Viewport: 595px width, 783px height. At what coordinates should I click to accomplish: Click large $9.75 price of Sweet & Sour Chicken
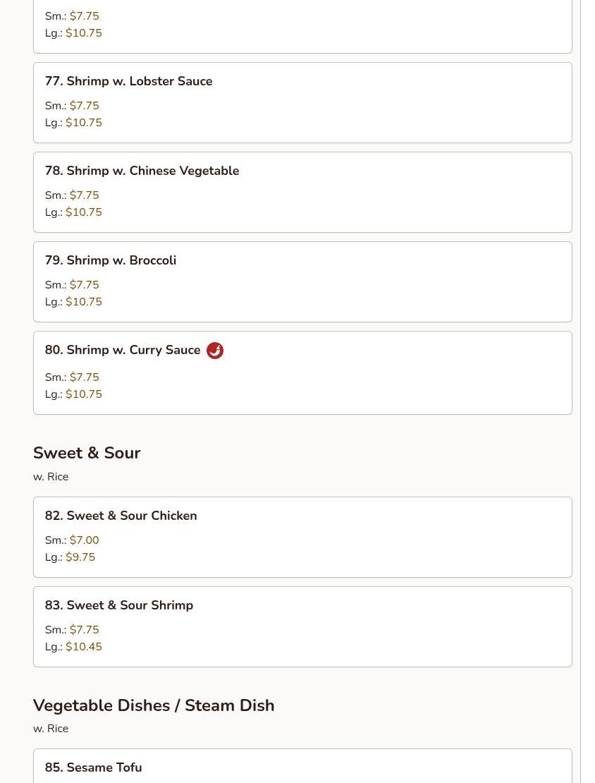point(80,557)
